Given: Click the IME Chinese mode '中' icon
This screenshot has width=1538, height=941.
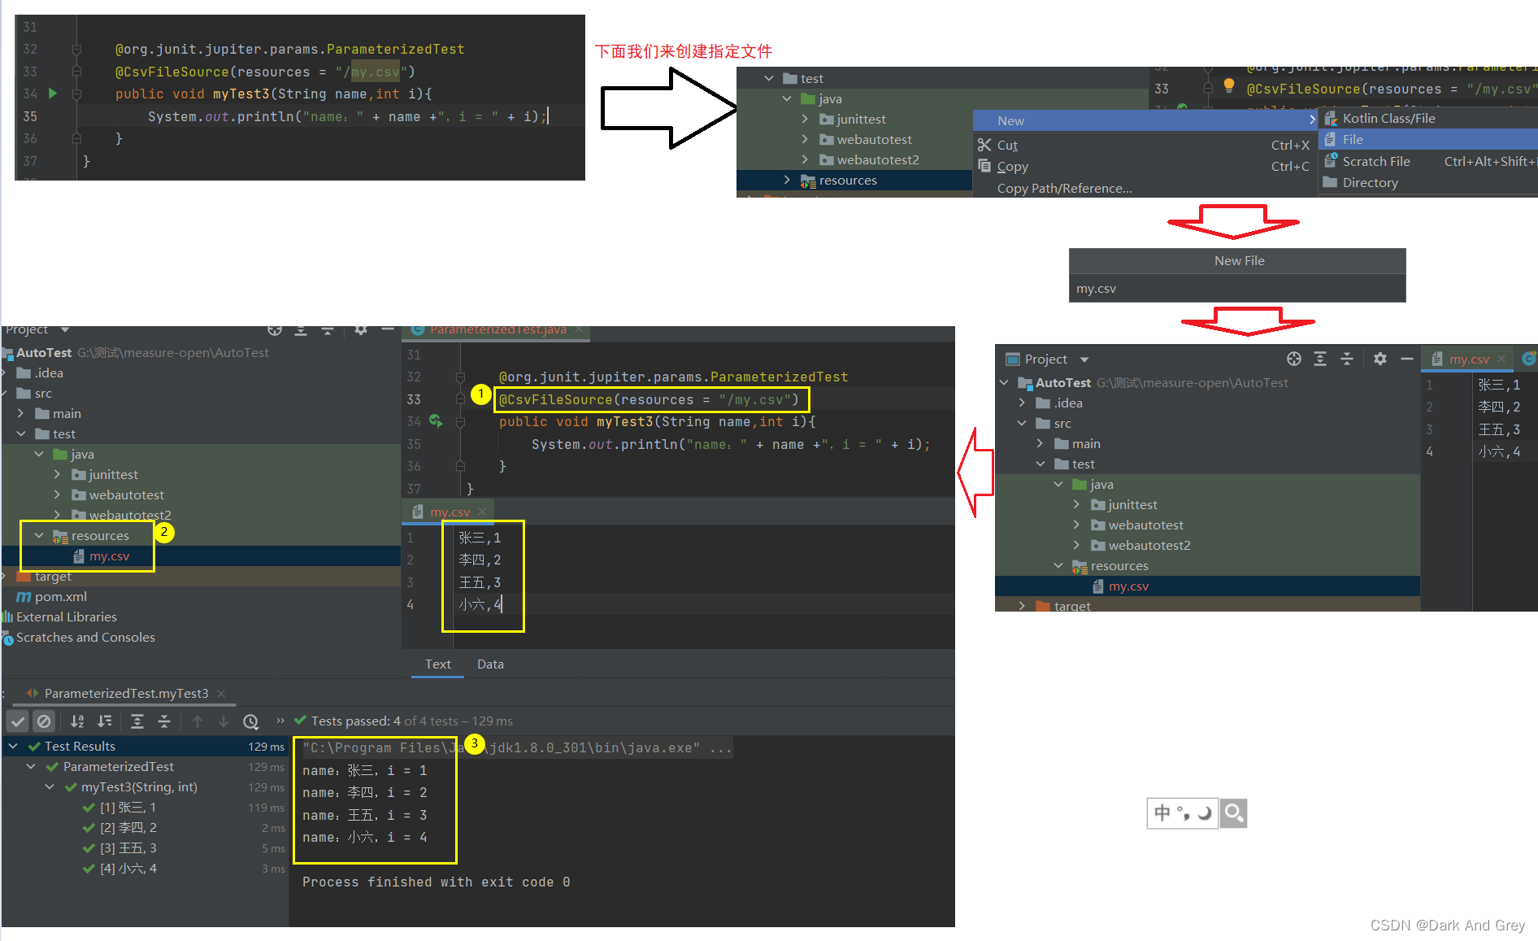Looking at the screenshot, I should pyautogui.click(x=1162, y=812).
